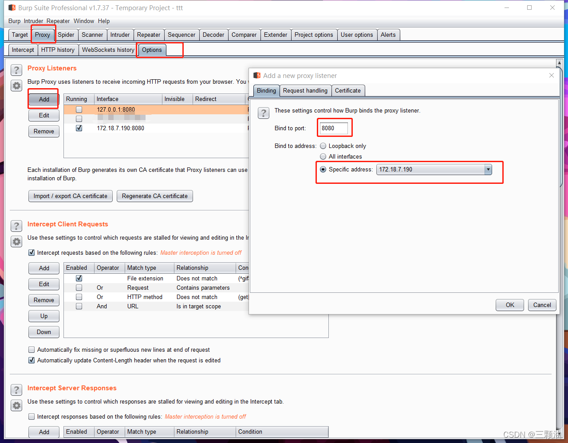Screen dimensions: 568x443
Task: Enable the HTTP method intercept rule
Action: (79, 297)
